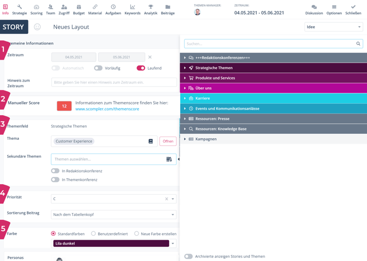The height and width of the screenshot is (261, 367).
Task: Toggle the Vorläufig switch
Action: (98, 69)
